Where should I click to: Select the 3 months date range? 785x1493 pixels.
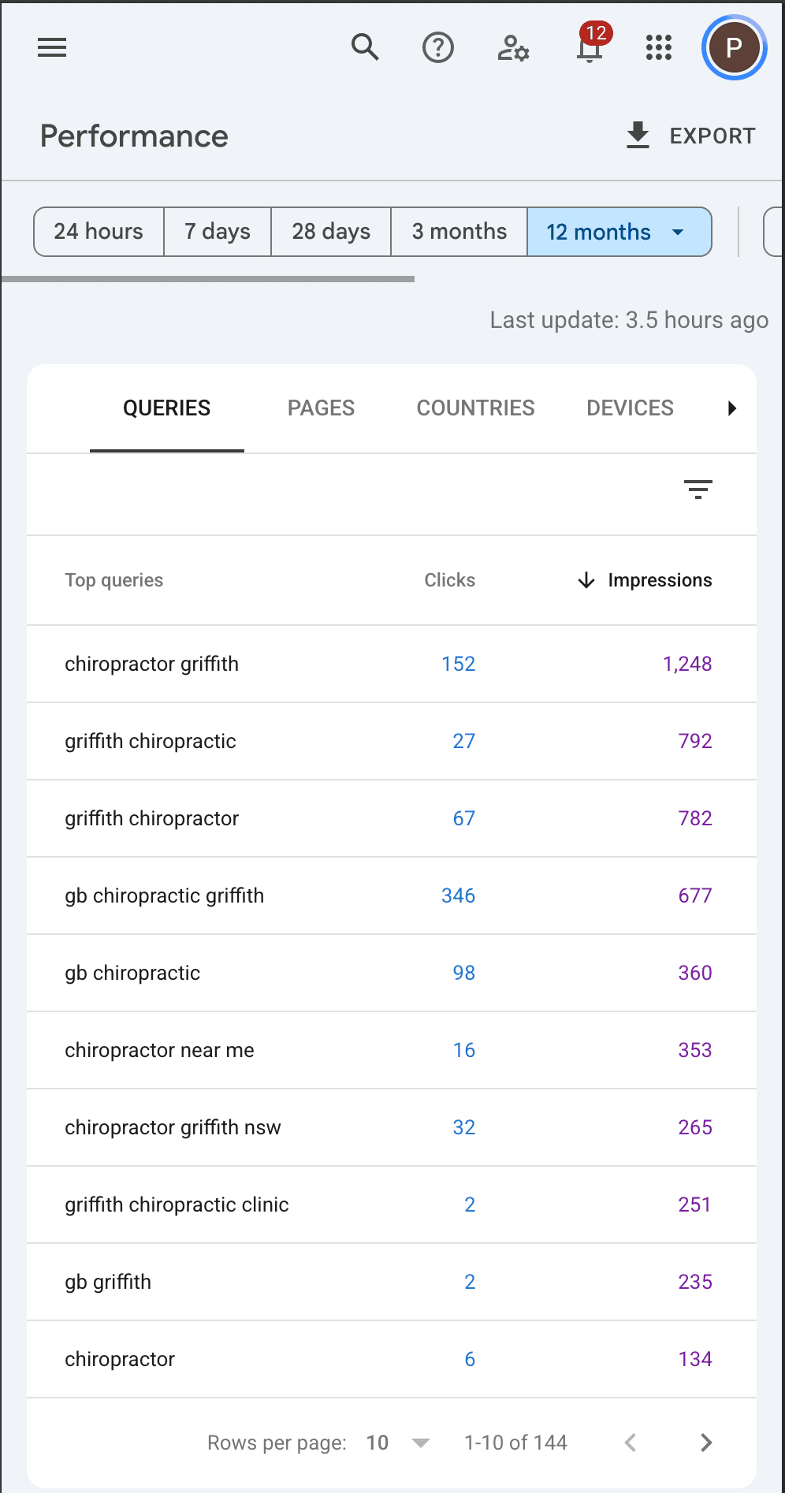[459, 232]
